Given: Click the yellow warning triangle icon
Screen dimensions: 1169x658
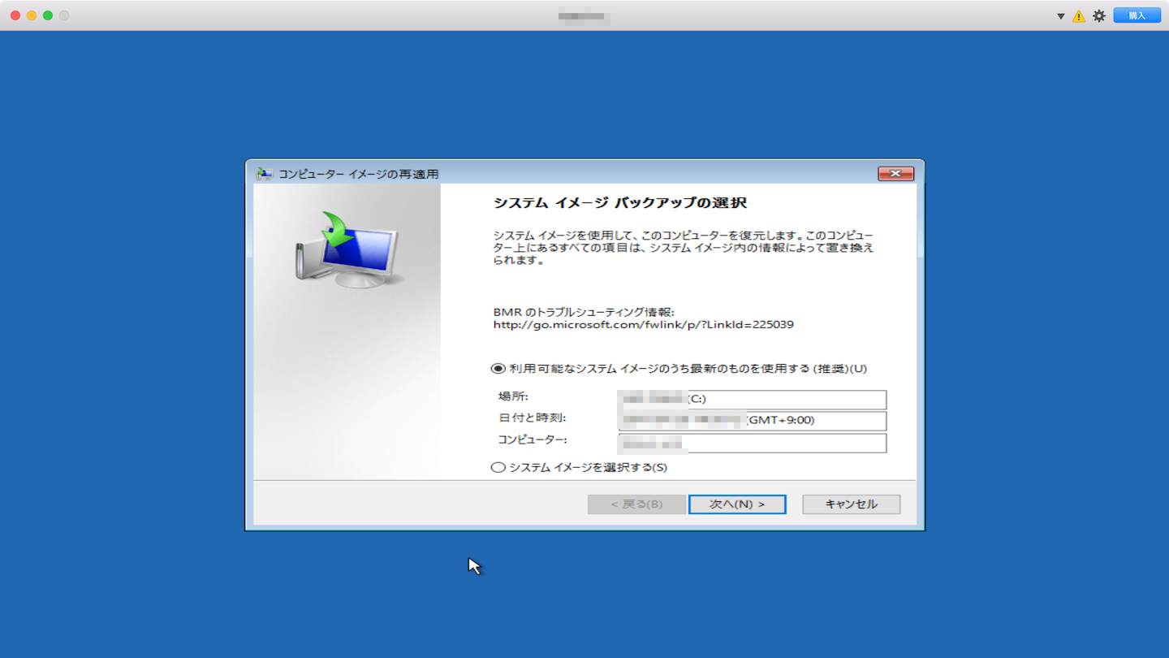Looking at the screenshot, I should coord(1079,16).
